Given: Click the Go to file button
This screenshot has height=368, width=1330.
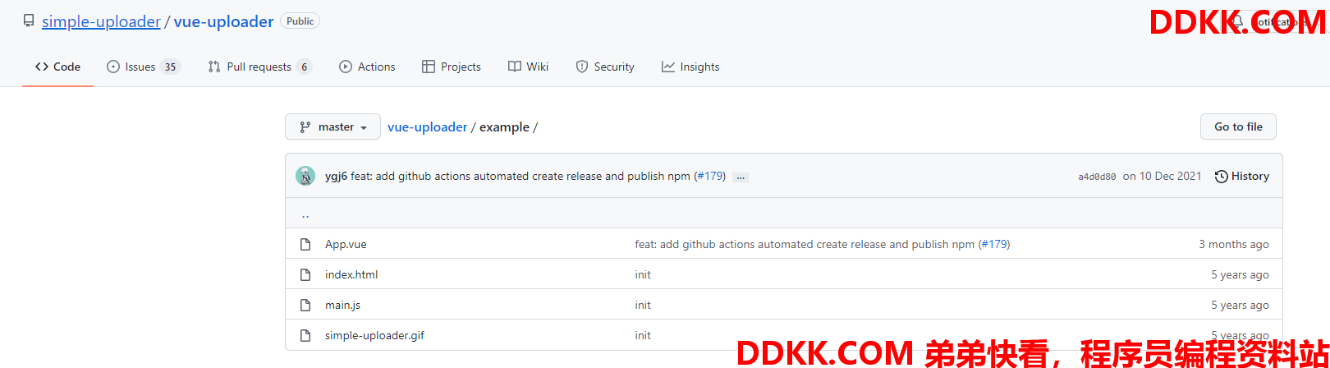Looking at the screenshot, I should [x=1238, y=126].
